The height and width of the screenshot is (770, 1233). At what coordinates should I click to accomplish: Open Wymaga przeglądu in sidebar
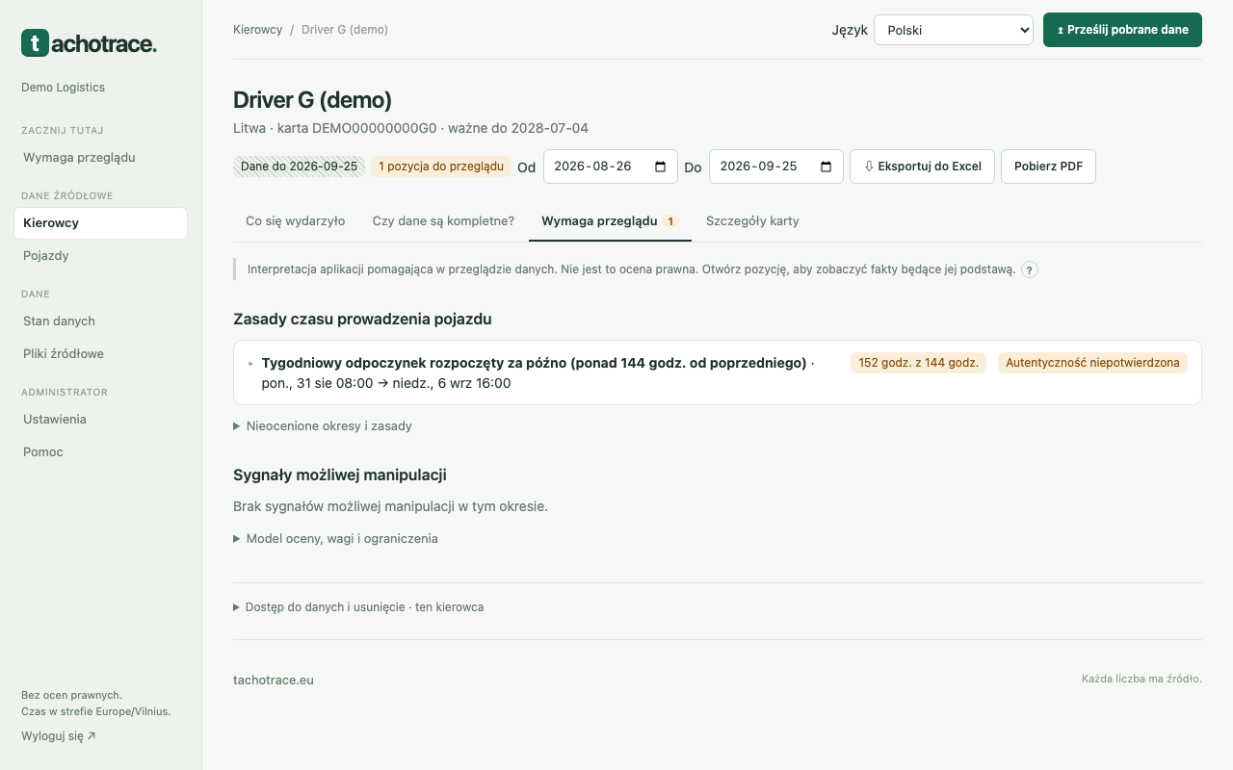tap(100, 157)
